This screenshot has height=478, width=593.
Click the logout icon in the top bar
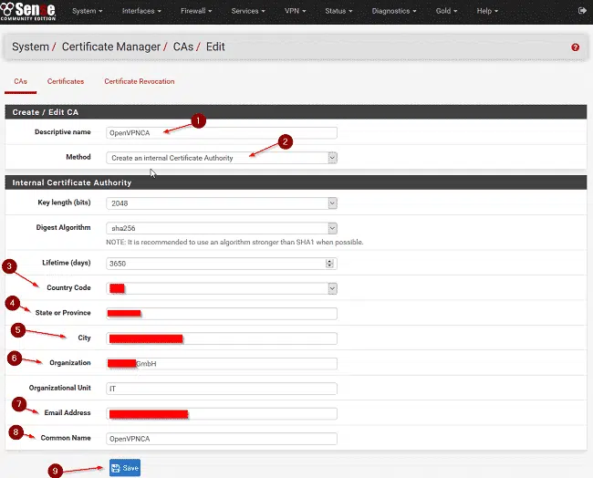[x=582, y=11]
